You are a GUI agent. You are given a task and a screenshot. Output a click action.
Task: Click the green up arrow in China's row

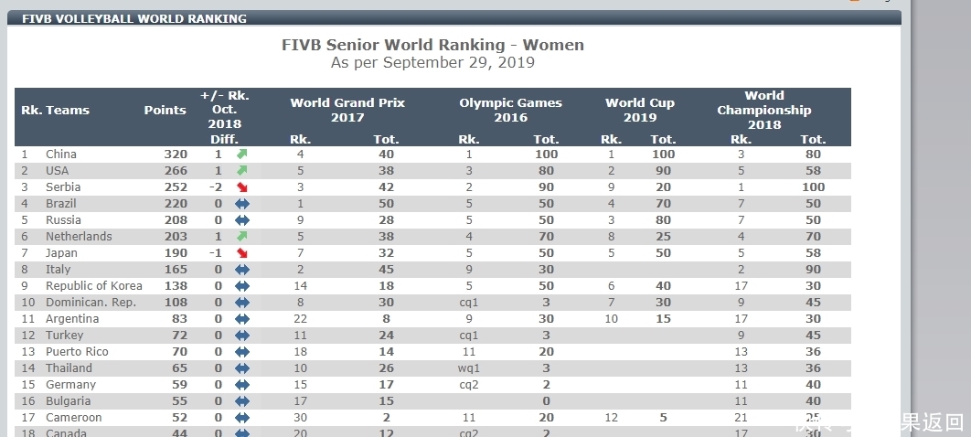click(x=242, y=155)
